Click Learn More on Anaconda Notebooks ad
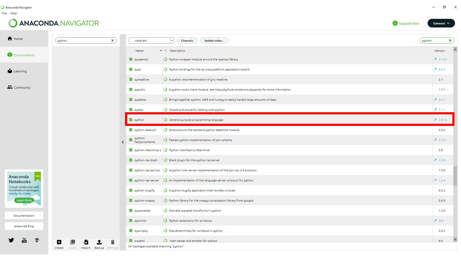Viewport: 461px width, 259px height. [24, 200]
